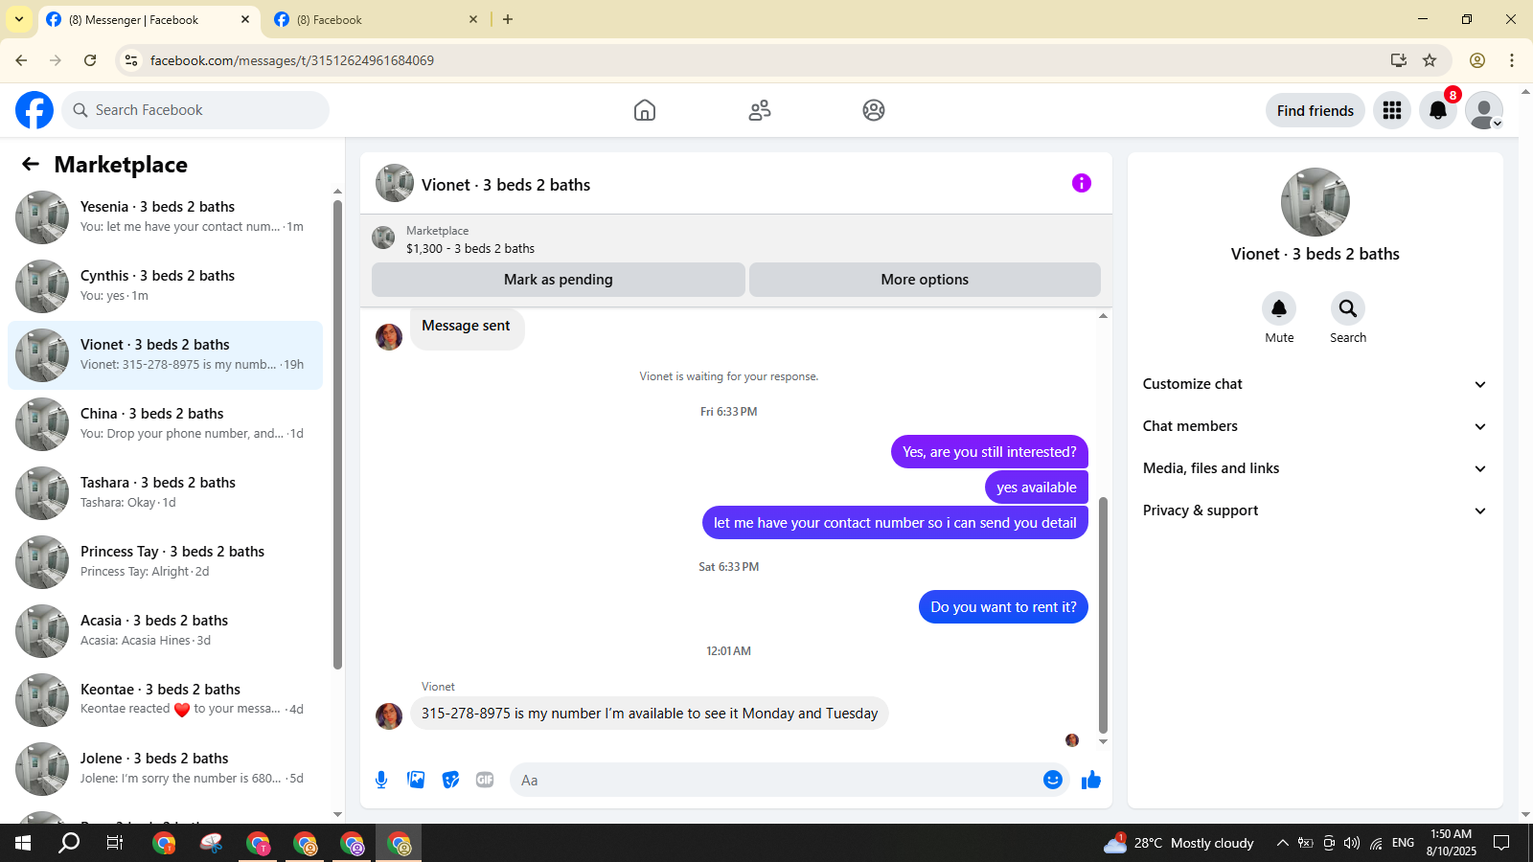The height and width of the screenshot is (862, 1533).
Task: Expand the Privacy & support section
Action: tap(1316, 510)
